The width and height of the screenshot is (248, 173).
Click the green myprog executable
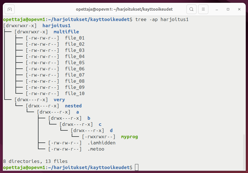[129, 137]
